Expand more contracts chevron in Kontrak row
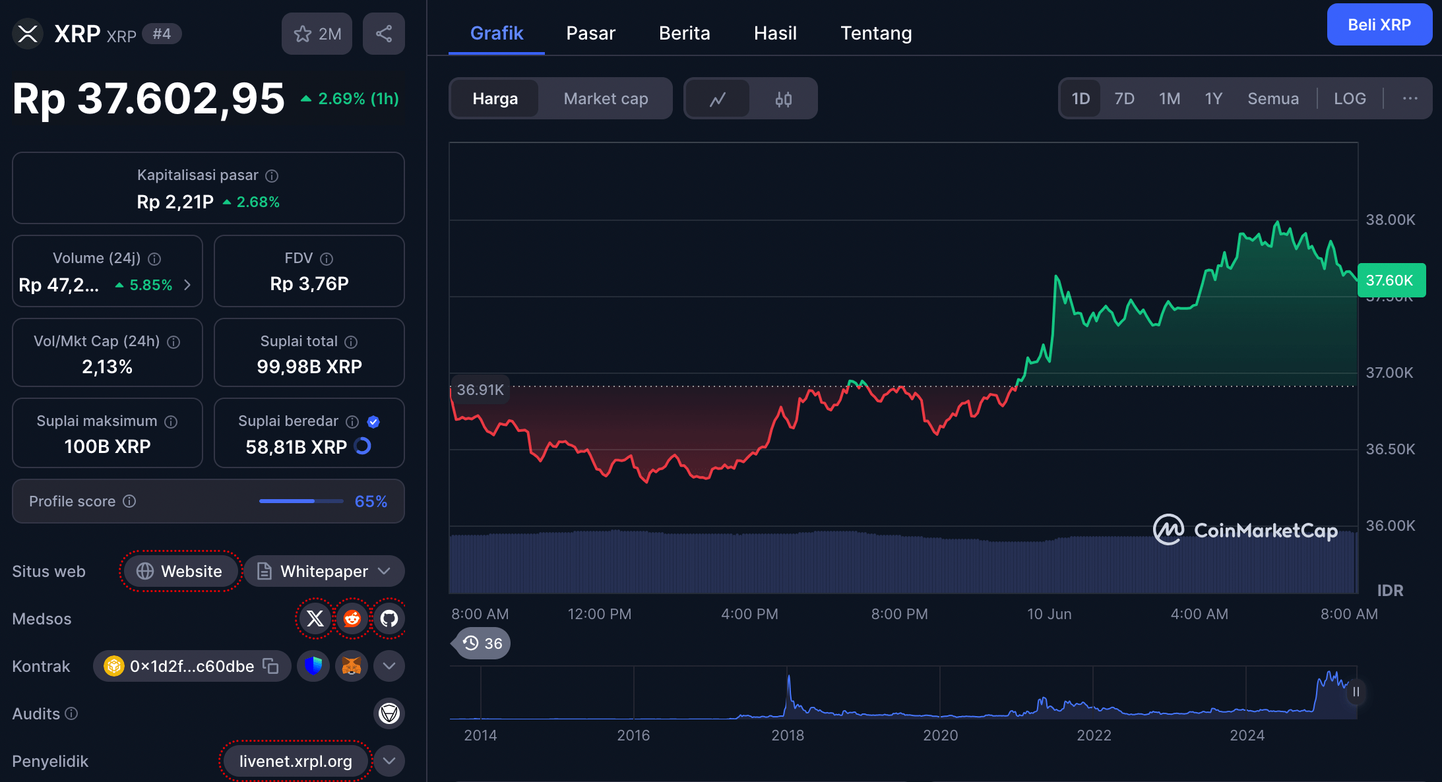 (x=389, y=666)
